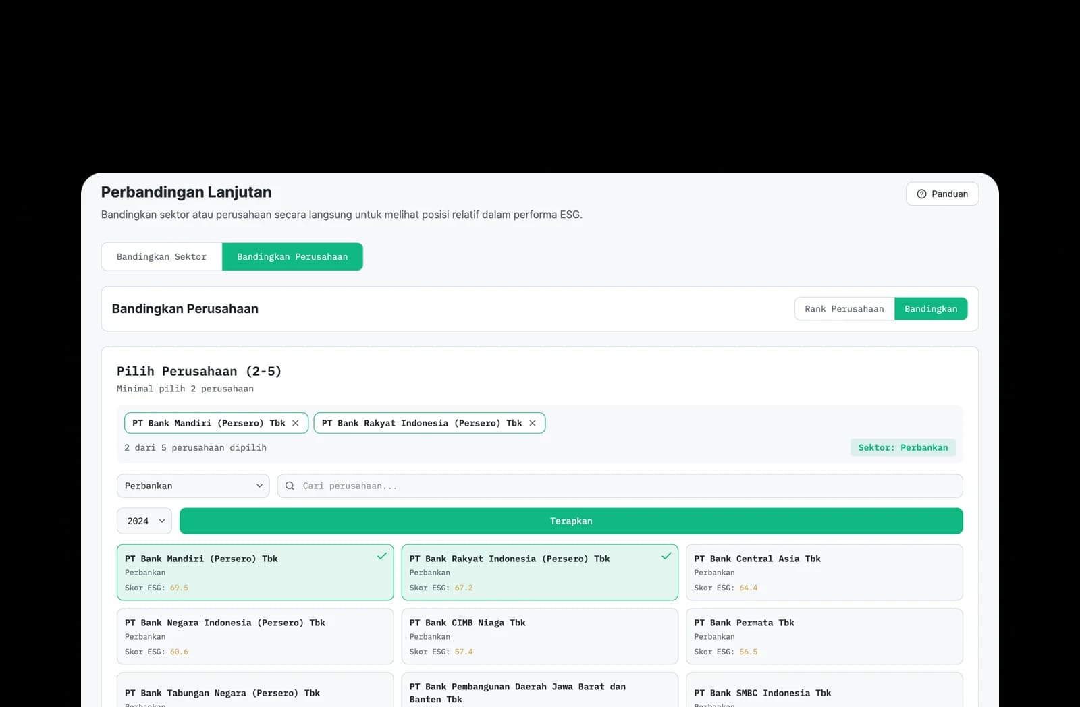Select the PT Bank Permata Tbk card

click(x=824, y=636)
